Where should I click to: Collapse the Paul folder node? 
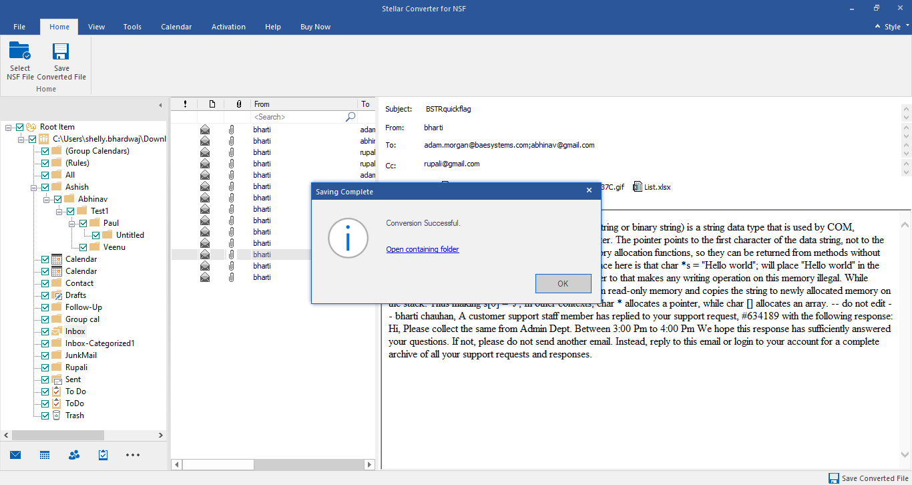tap(73, 223)
